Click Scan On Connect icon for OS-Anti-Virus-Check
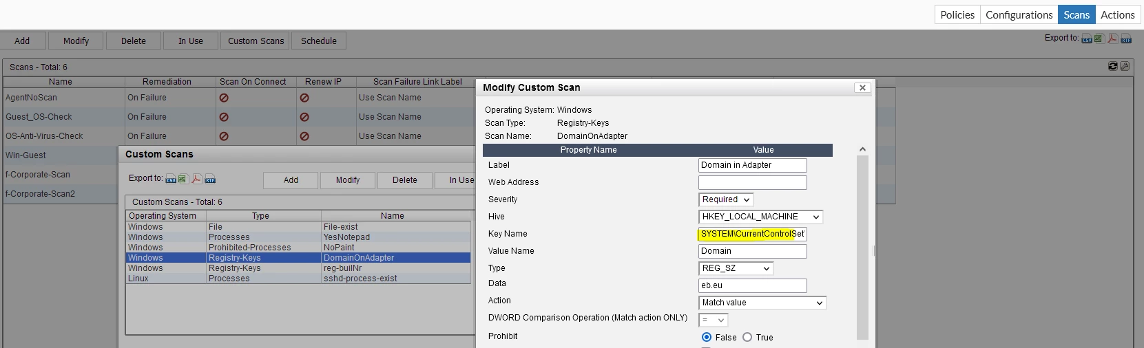Screen dimensions: 1144x348 point(224,136)
